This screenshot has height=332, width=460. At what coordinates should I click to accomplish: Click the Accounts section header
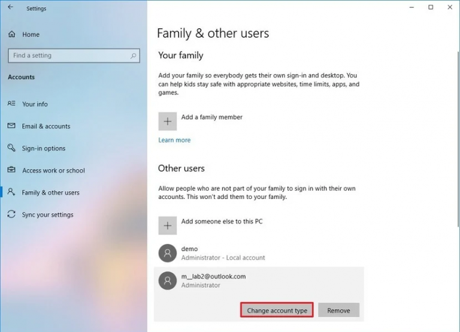point(21,77)
